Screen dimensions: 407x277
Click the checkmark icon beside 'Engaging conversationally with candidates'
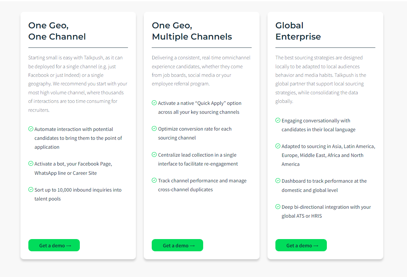point(277,120)
